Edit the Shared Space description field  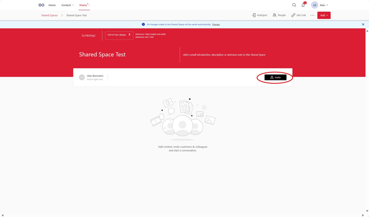tap(224, 55)
